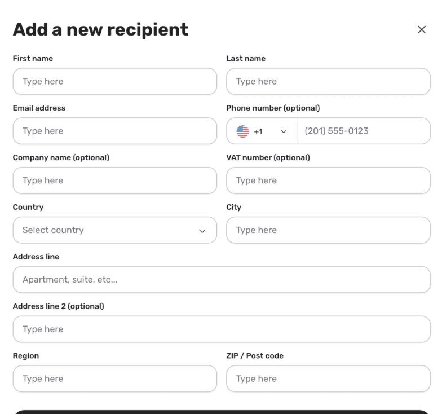
Task: Click the Address line 2 (optional) label
Action: point(59,306)
